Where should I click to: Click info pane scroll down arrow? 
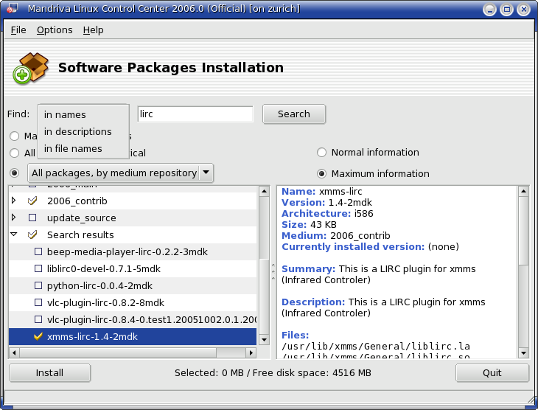click(x=523, y=352)
